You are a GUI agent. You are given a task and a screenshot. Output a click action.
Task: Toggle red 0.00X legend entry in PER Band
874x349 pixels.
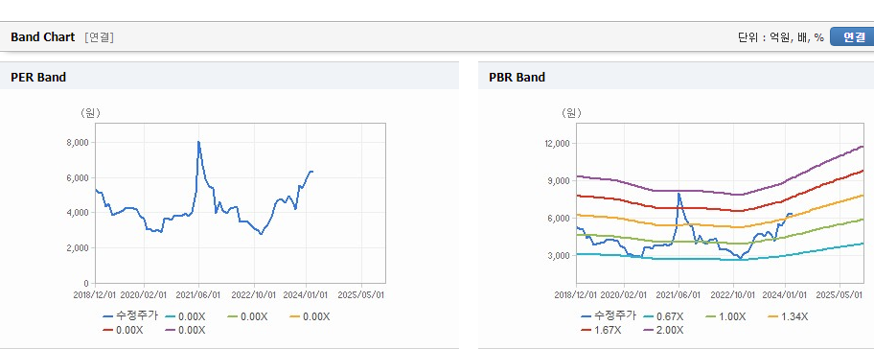pyautogui.click(x=124, y=330)
